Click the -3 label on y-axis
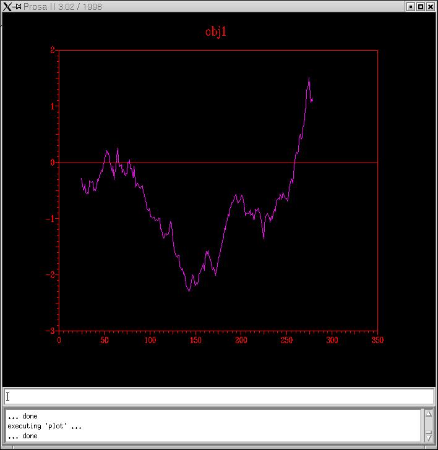This screenshot has width=438, height=450. point(51,331)
